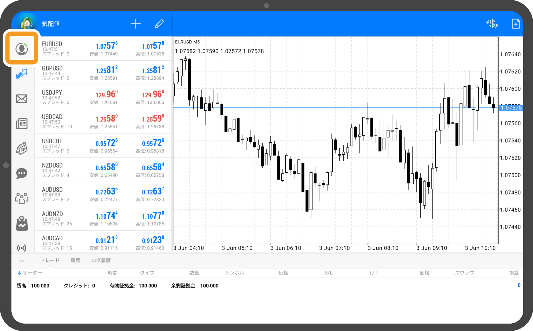Open the traders community icon
Image resolution: width=533 pixels, height=331 pixels.
pos(22,198)
